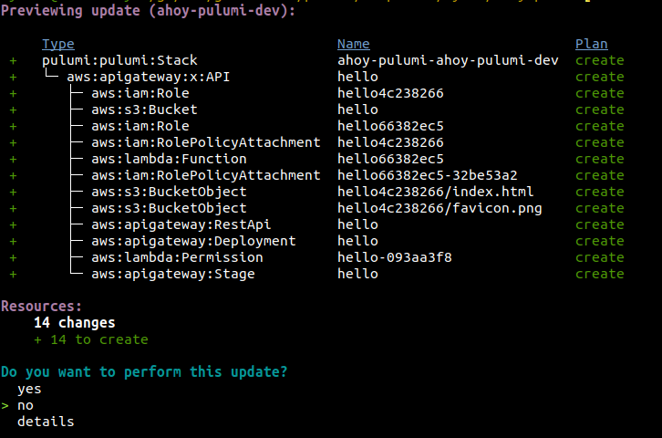The image size is (662, 438).
Task: Click the plus sign beside aws:lambda:Permission
Action: pos(13,258)
